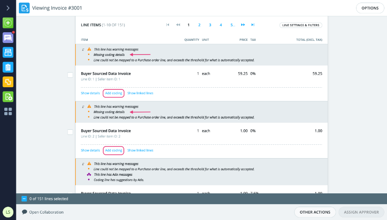Click the 59.25 total for Line ID 1
The image size is (387, 220).
[317, 73]
